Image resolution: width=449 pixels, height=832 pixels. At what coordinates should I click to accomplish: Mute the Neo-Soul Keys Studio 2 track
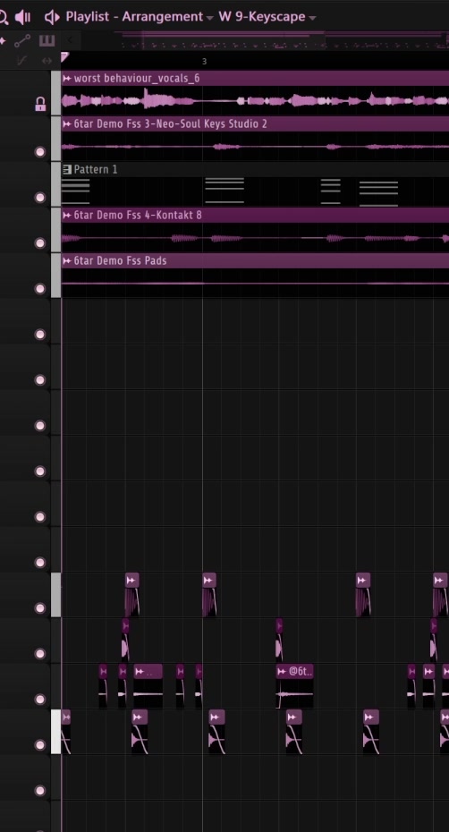point(40,152)
